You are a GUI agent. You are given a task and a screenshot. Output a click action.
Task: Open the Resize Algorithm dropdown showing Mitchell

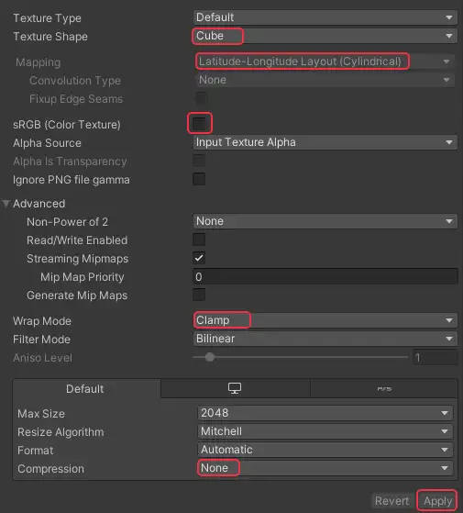click(325, 431)
